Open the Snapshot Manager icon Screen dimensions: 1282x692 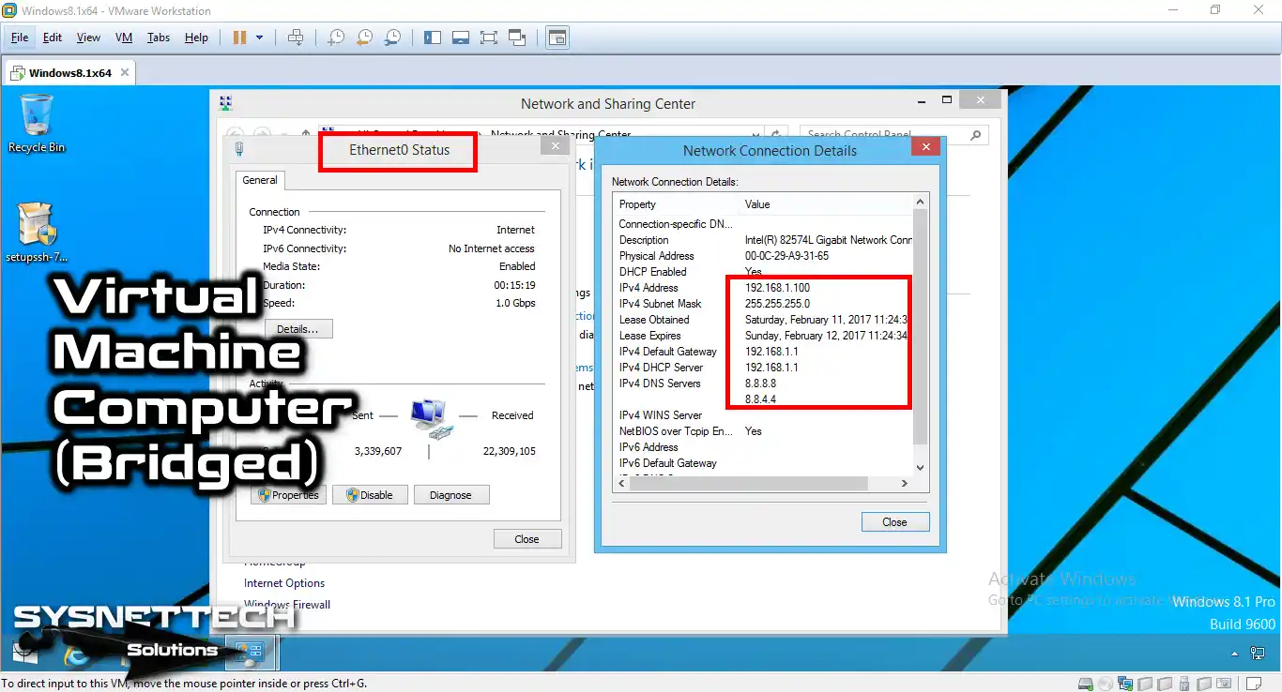pos(393,38)
